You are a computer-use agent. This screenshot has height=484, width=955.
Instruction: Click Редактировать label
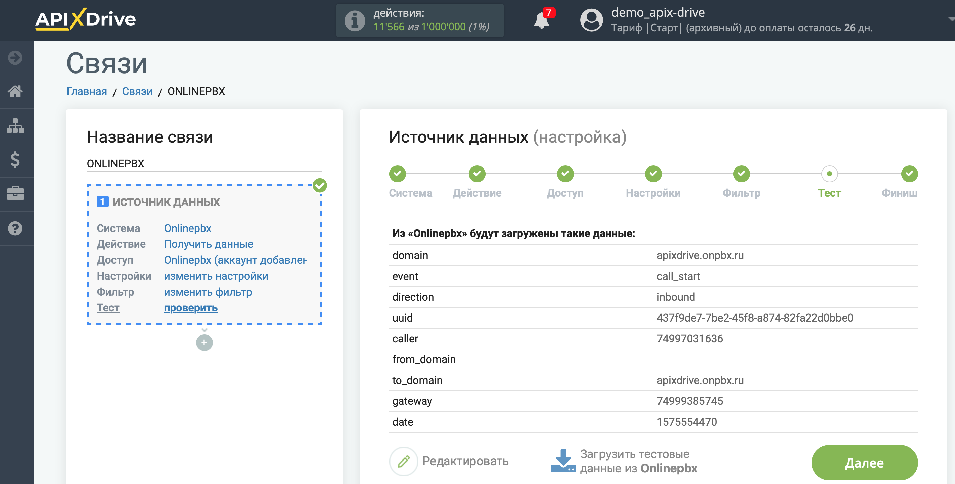click(465, 461)
